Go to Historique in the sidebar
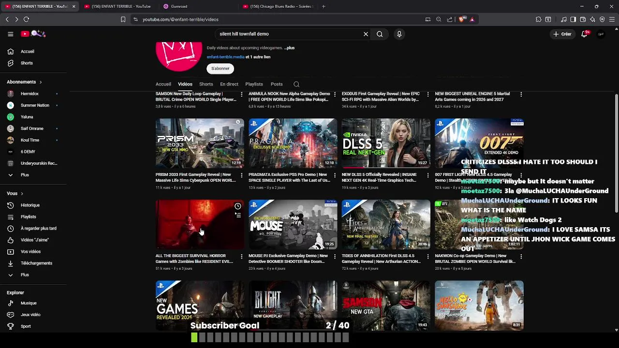 coord(30,205)
